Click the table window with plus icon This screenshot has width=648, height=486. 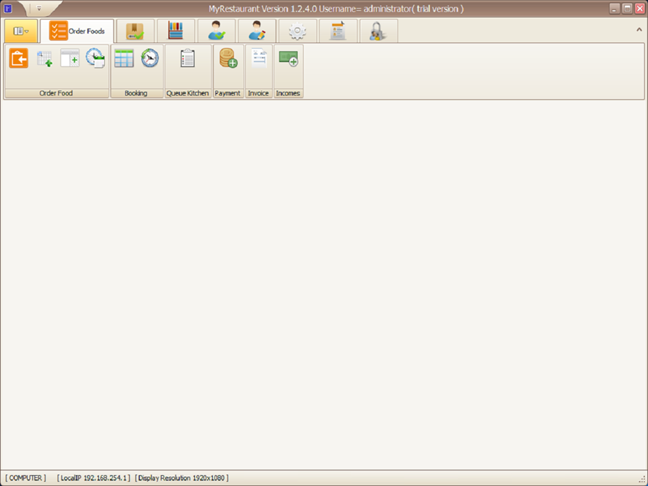70,58
